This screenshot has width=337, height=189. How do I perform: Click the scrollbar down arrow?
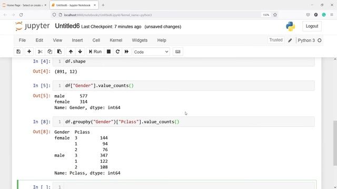[335, 187]
